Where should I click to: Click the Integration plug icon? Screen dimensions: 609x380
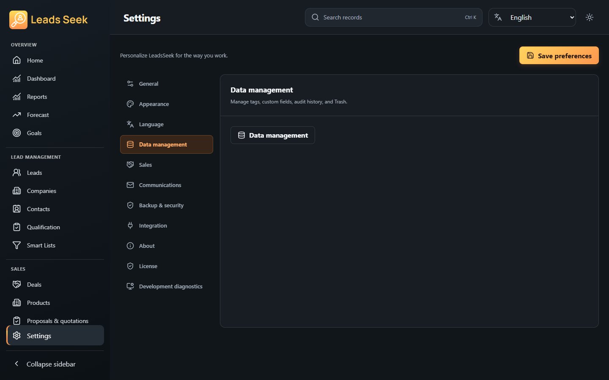[x=130, y=225]
